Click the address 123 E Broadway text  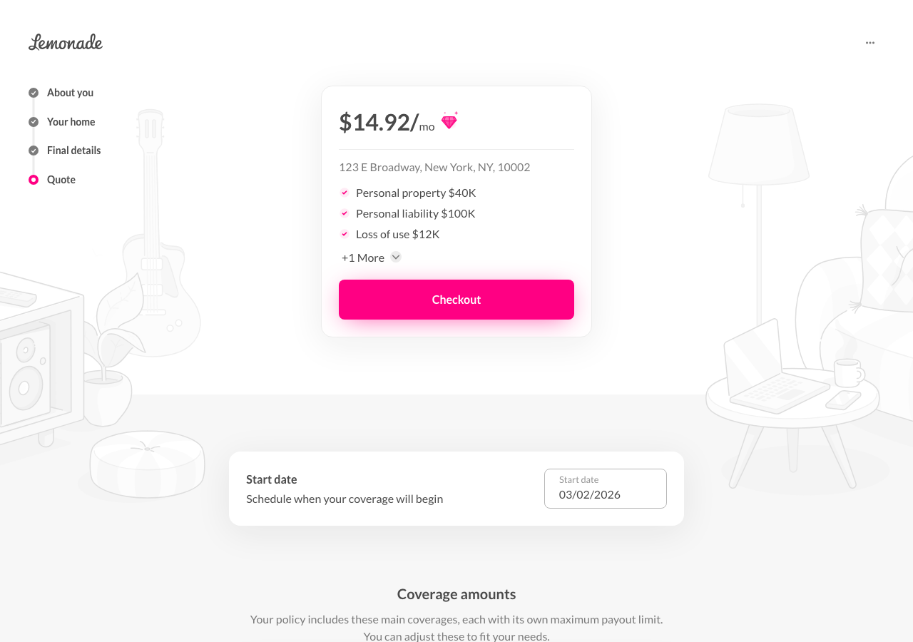click(434, 166)
